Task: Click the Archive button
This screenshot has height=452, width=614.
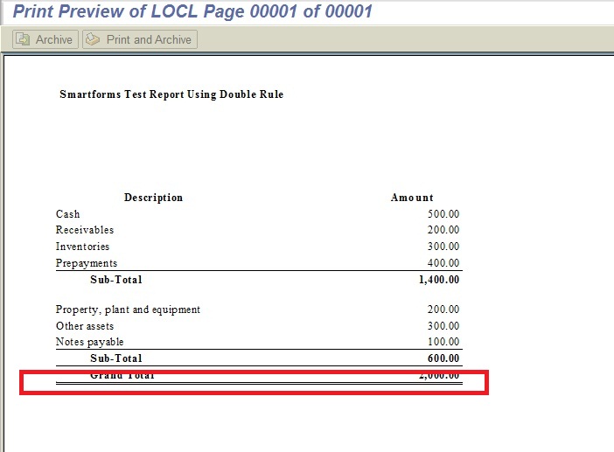Action: pyautogui.click(x=45, y=39)
